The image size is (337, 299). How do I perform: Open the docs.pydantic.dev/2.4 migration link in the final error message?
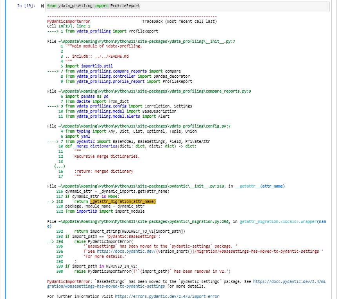186,284
